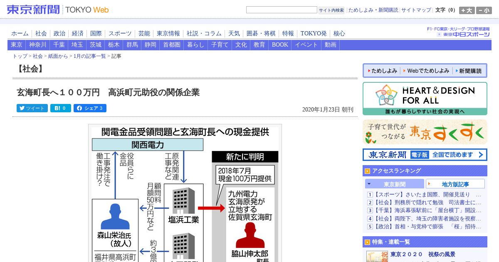Select 社会 in main navigation
The width and height of the screenshot is (499, 262).
41,34
